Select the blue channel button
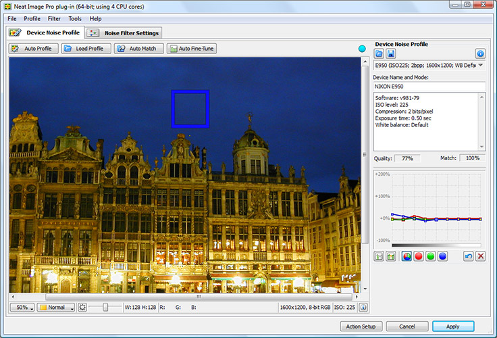The image size is (497, 338). (x=442, y=256)
